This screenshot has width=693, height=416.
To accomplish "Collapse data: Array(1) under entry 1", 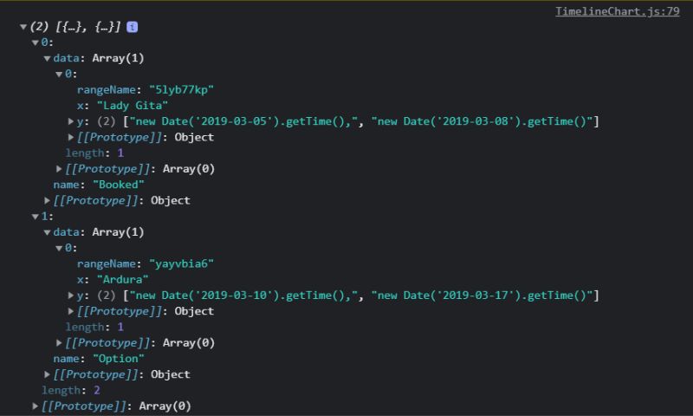I will point(48,232).
